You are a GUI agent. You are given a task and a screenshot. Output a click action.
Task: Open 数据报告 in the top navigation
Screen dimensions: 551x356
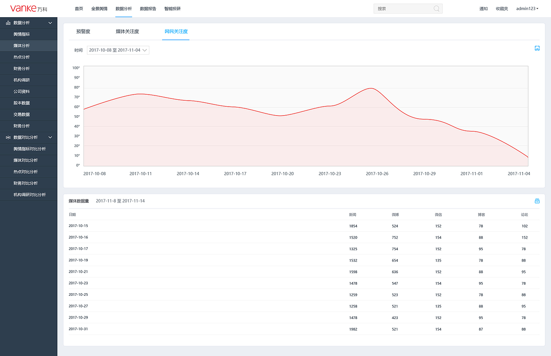[148, 9]
